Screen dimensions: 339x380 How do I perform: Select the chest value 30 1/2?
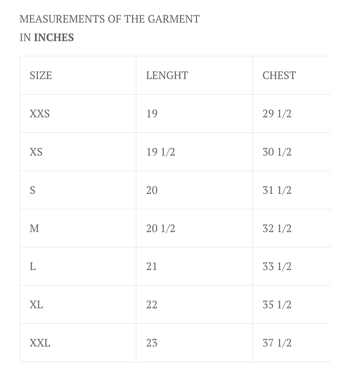(x=277, y=152)
